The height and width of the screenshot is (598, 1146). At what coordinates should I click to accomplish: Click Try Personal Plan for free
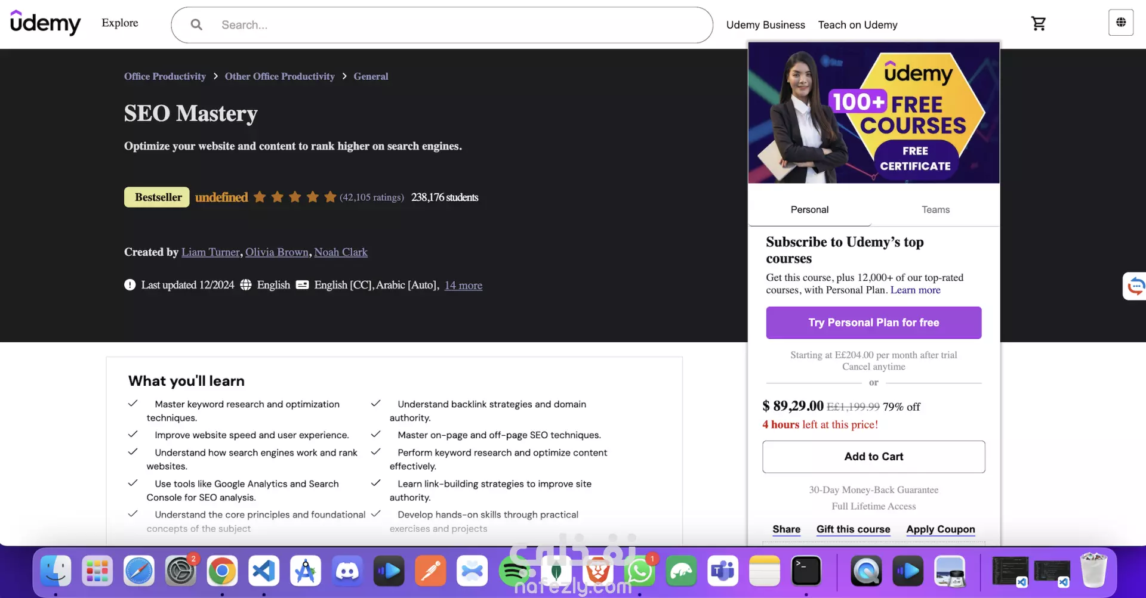(x=874, y=323)
